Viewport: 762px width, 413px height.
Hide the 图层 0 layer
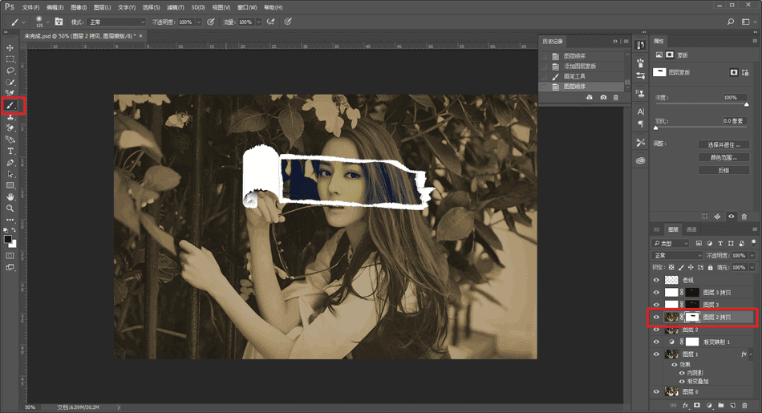click(657, 392)
